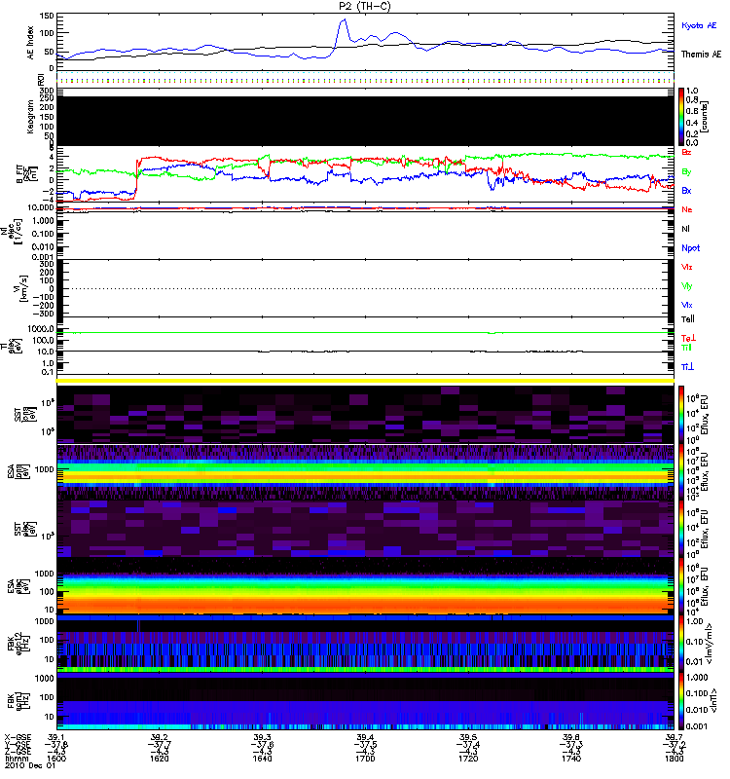Screen dimensions: 730x779
Task: Click the red Bz legend label
Action: click(x=686, y=152)
